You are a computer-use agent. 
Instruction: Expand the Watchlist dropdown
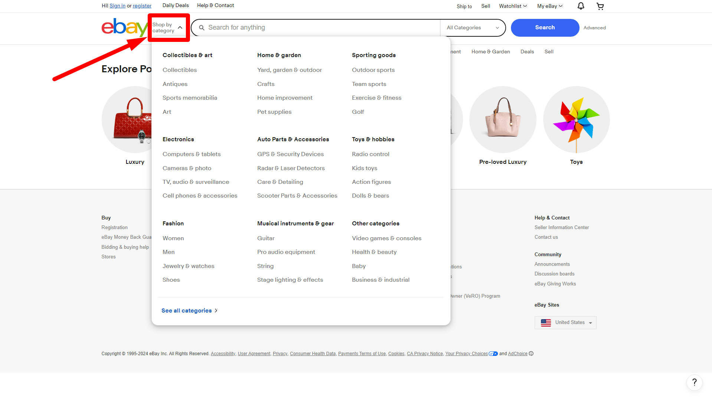tap(513, 6)
